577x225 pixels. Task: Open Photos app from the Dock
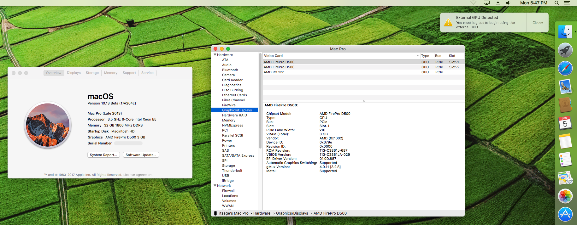(565, 196)
